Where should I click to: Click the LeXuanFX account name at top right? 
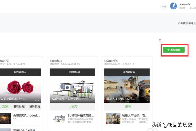tap(185, 4)
